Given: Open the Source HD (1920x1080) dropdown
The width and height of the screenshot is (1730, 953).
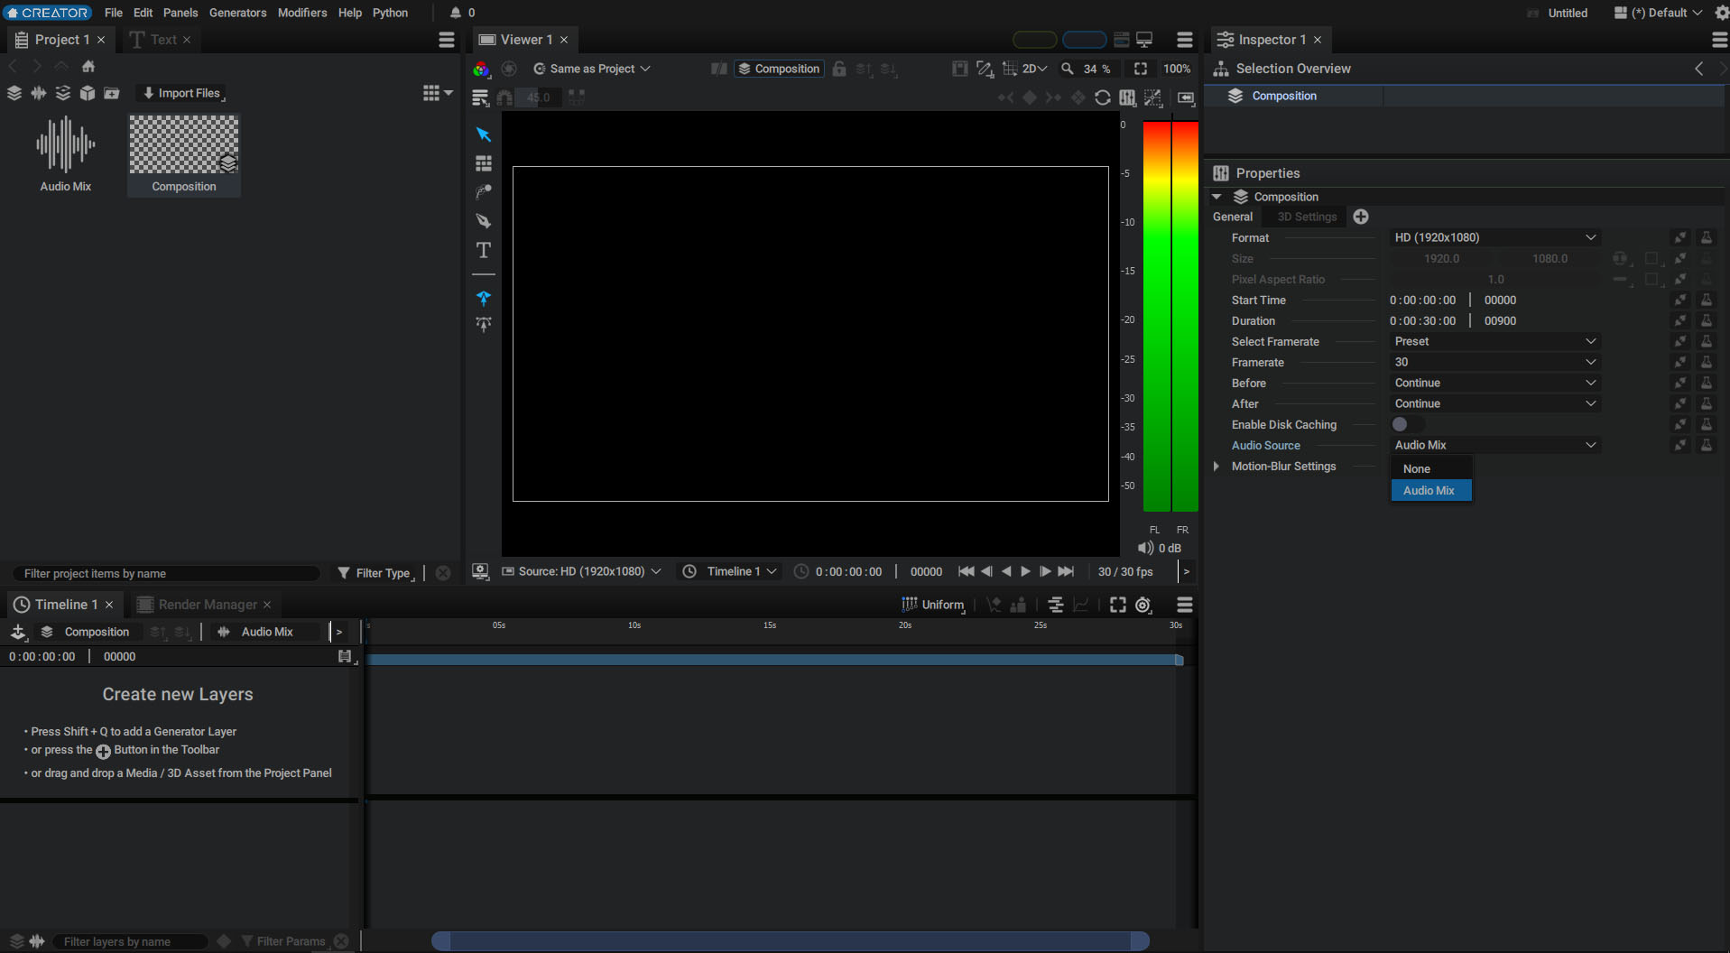Looking at the screenshot, I should point(582,571).
